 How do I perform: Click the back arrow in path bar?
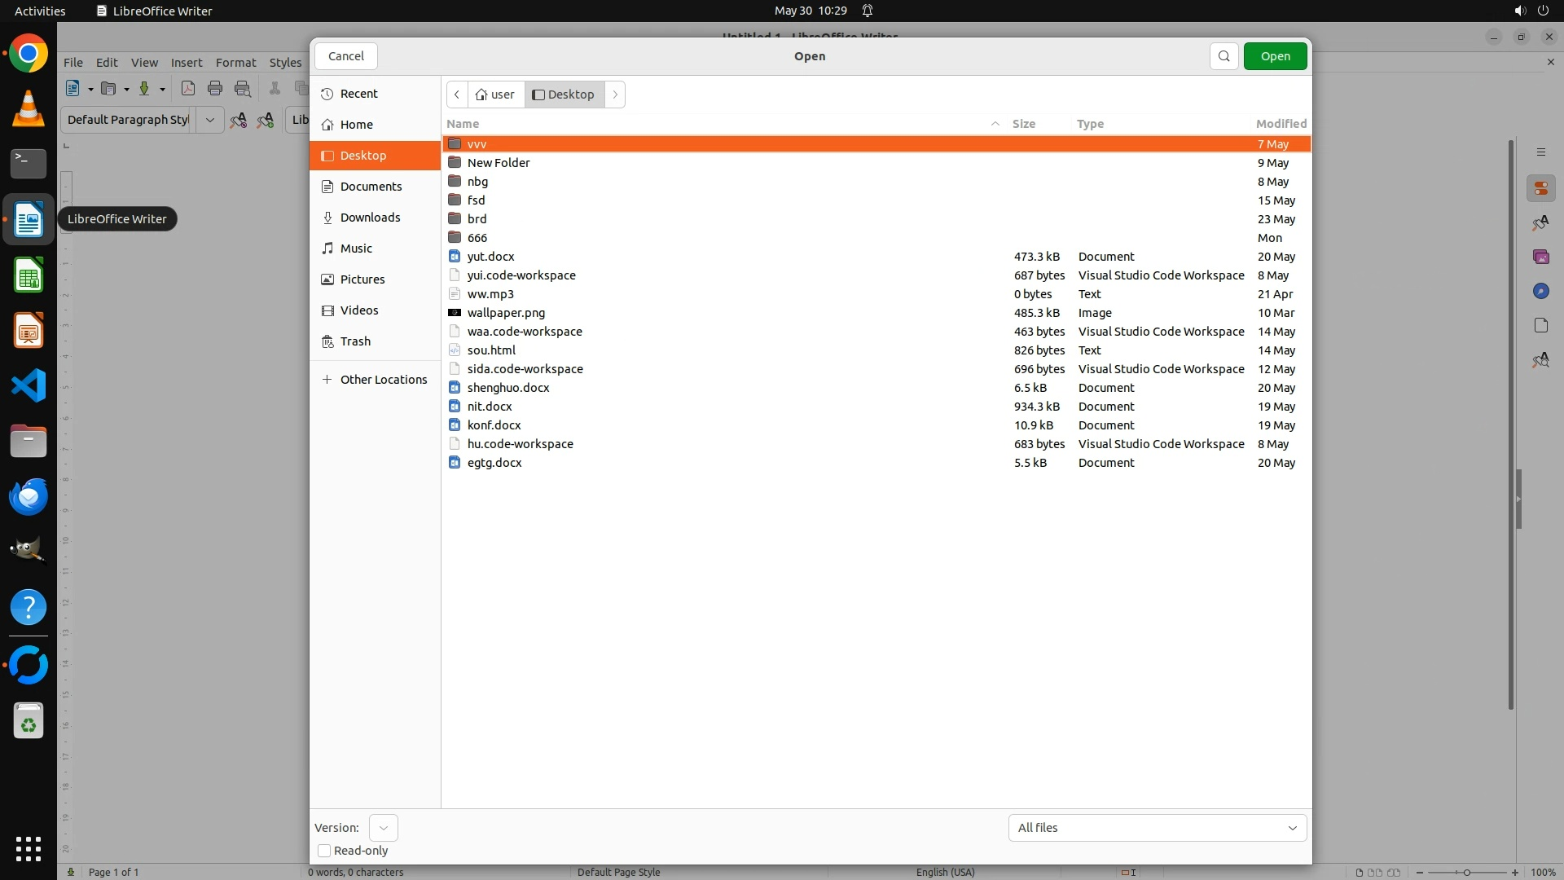(x=457, y=95)
